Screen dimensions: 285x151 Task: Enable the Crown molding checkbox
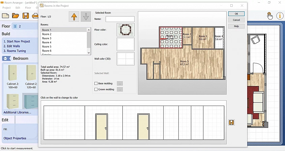point(96,90)
